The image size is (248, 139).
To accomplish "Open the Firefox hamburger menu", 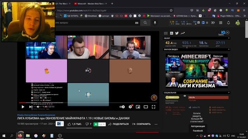I will point(244,10).
